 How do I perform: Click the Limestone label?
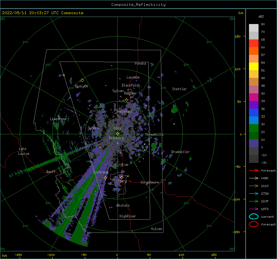coord(58,119)
